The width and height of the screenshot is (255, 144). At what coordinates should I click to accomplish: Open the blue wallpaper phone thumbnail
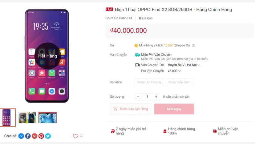coord(47,117)
